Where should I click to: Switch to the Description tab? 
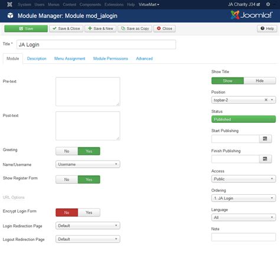tap(37, 58)
